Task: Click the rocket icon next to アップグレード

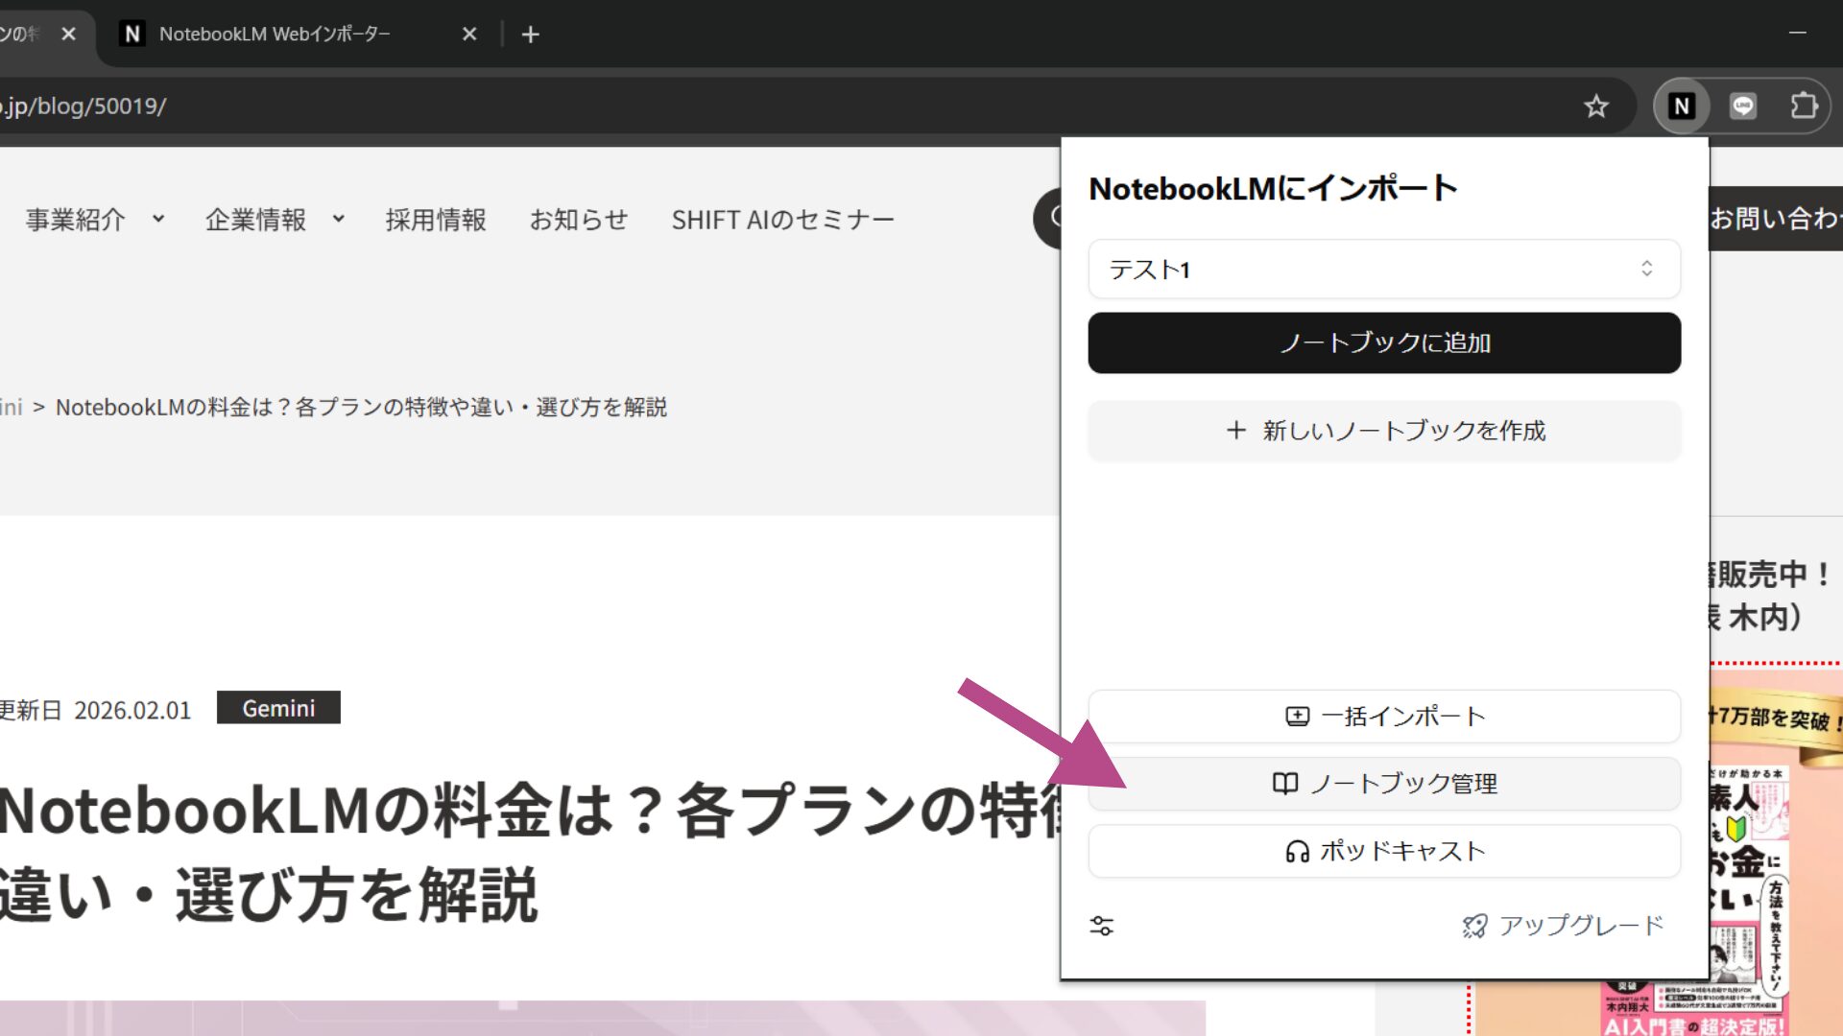Action: pos(1473,925)
